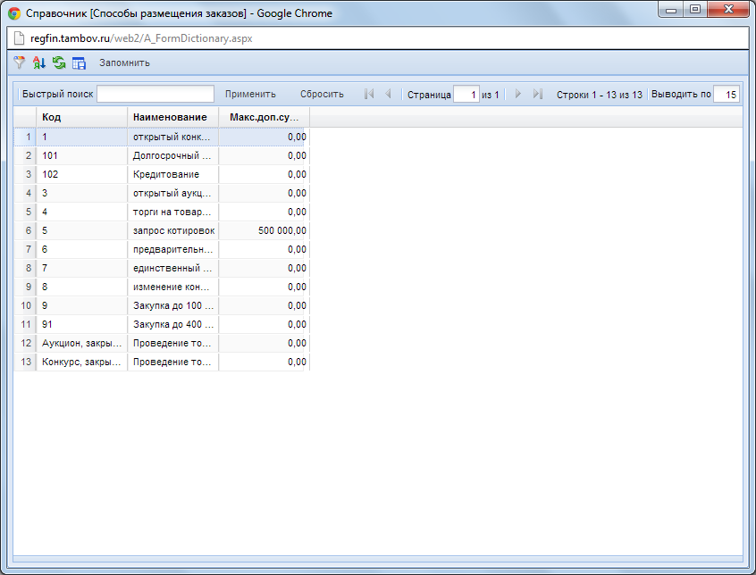Go to the first page arrow
The width and height of the screenshot is (756, 575).
369,94
